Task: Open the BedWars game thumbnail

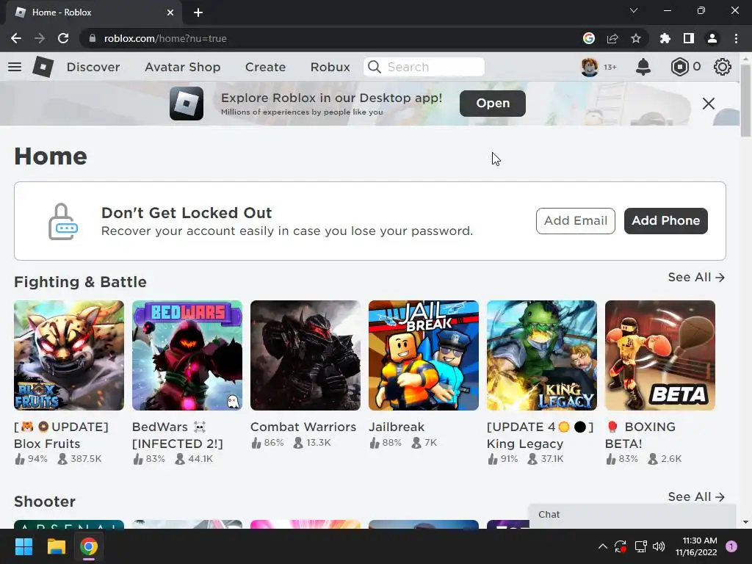Action: (x=187, y=355)
